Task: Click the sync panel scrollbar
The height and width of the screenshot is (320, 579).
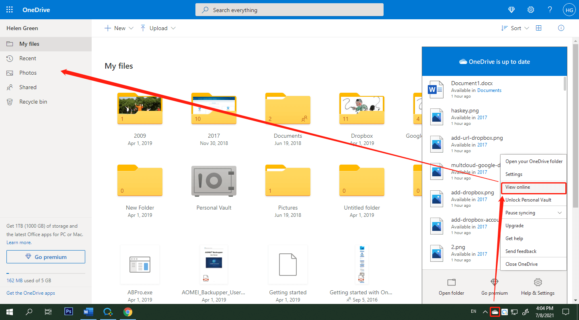Action: click(x=565, y=84)
